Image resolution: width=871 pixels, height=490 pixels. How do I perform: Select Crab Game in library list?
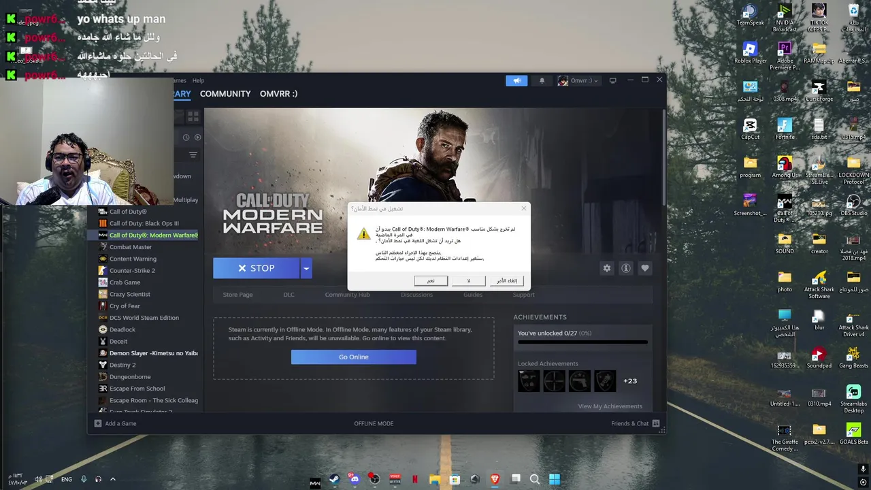coord(125,282)
